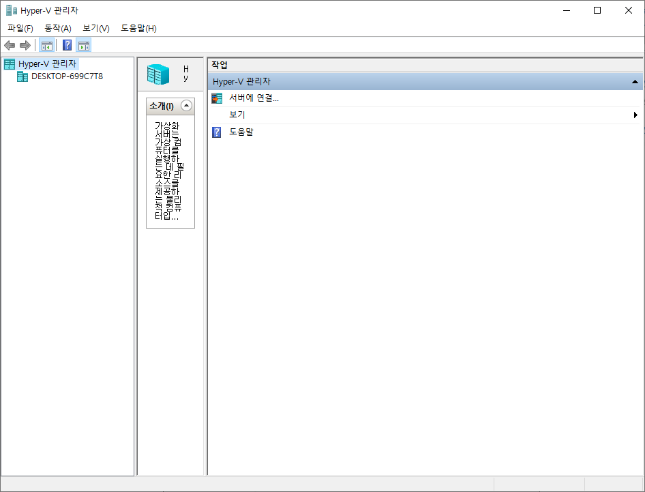Click the blue Help toolbar icon
Screen dimensions: 645x492
[67, 45]
